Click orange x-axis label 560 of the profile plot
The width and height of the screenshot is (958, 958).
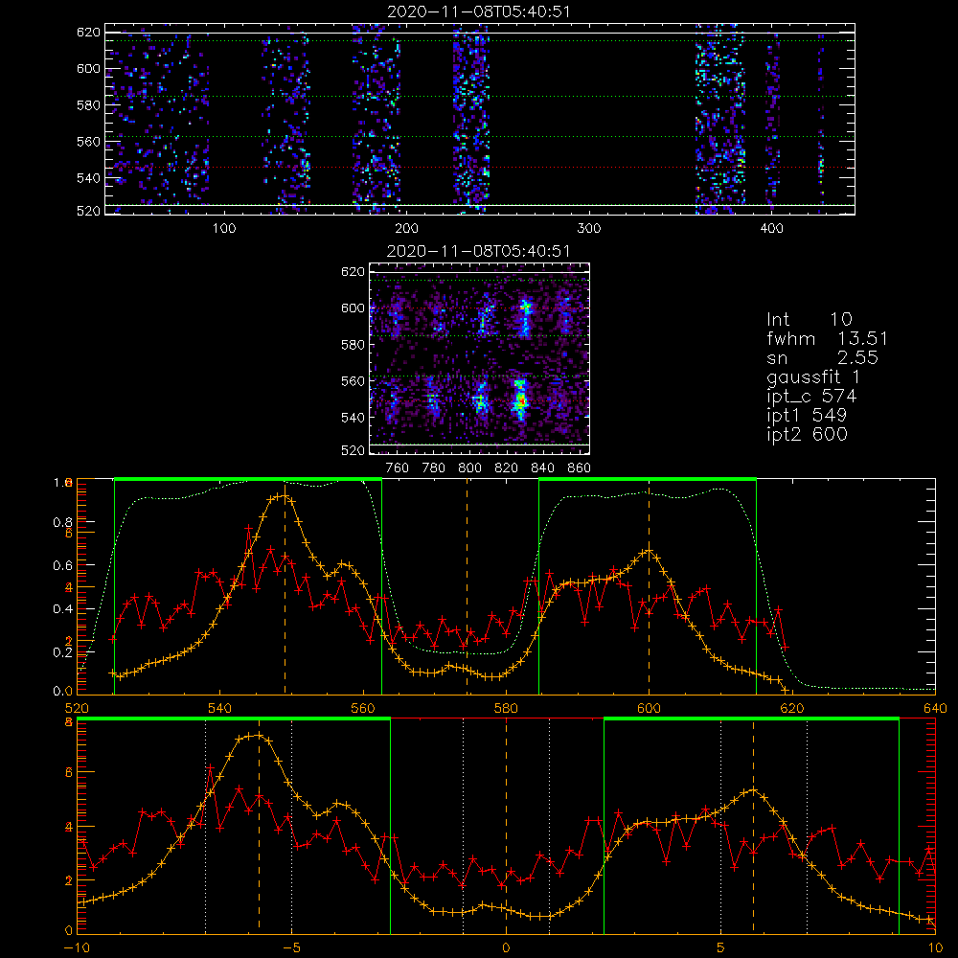[x=363, y=709]
